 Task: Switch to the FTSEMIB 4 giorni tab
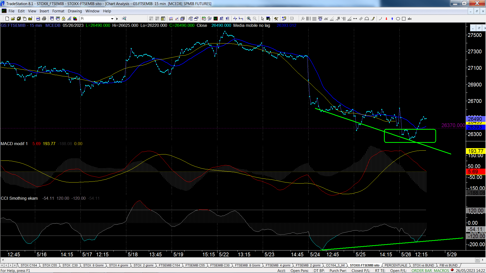tap(278, 265)
